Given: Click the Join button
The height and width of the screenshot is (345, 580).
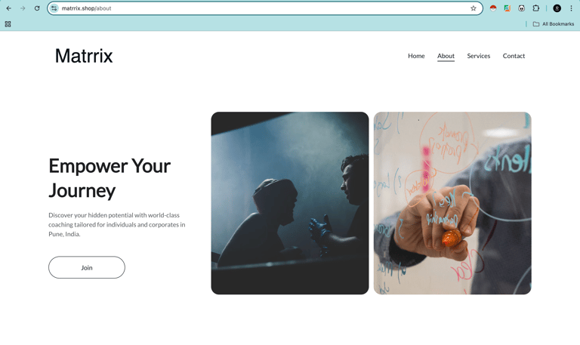Looking at the screenshot, I should (x=87, y=267).
